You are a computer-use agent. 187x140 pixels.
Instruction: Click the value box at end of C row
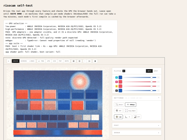(x=158, y=77)
